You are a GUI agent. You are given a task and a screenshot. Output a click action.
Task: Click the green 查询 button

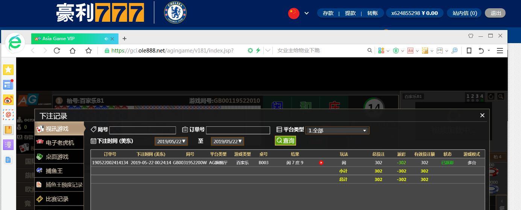(x=286, y=141)
